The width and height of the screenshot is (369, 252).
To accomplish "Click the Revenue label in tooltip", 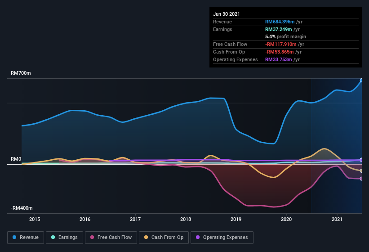I will pos(222,22).
